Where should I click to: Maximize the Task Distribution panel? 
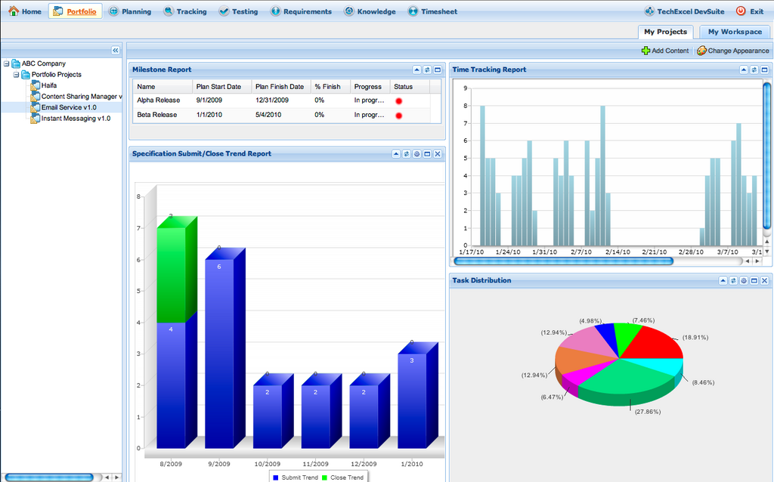[x=754, y=281]
